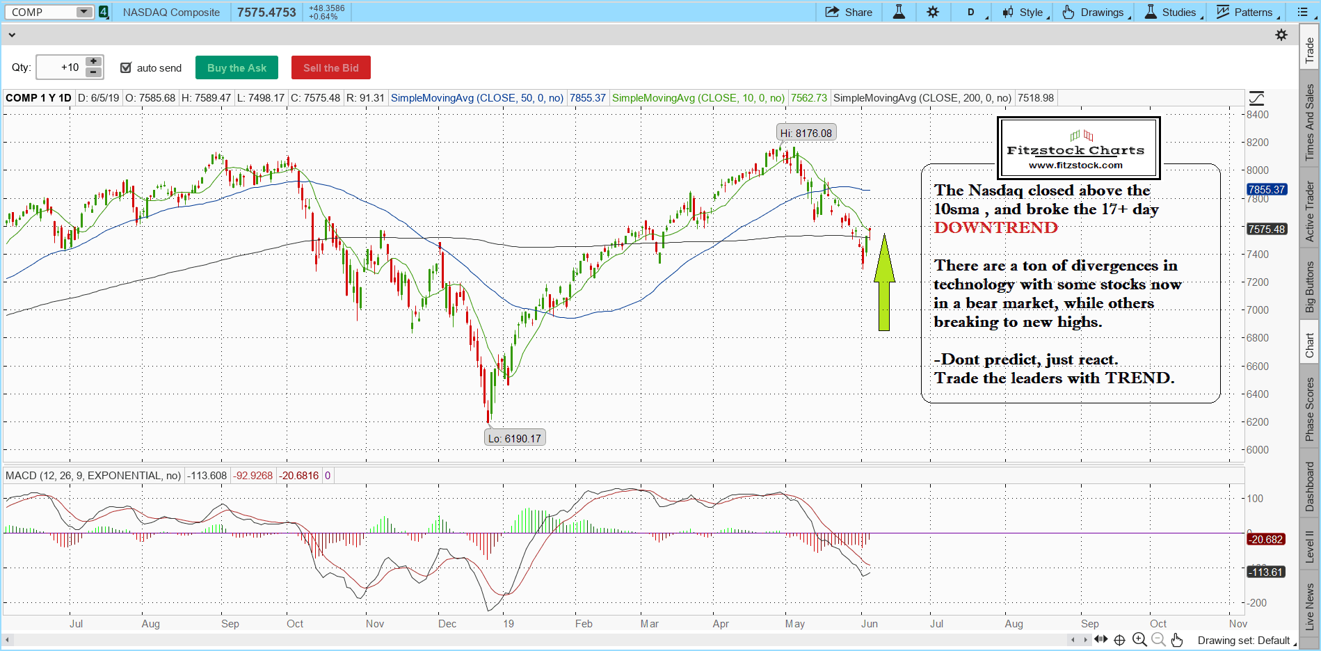
Task: Switch to the Times And Sales tab
Action: pos(1310,122)
